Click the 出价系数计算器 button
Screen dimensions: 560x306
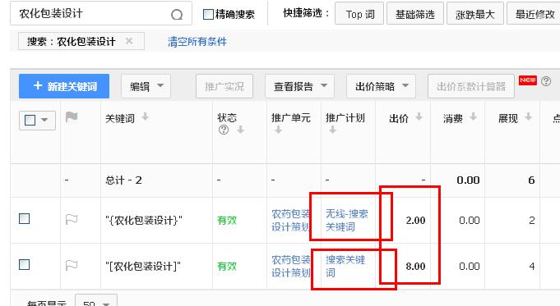point(471,86)
